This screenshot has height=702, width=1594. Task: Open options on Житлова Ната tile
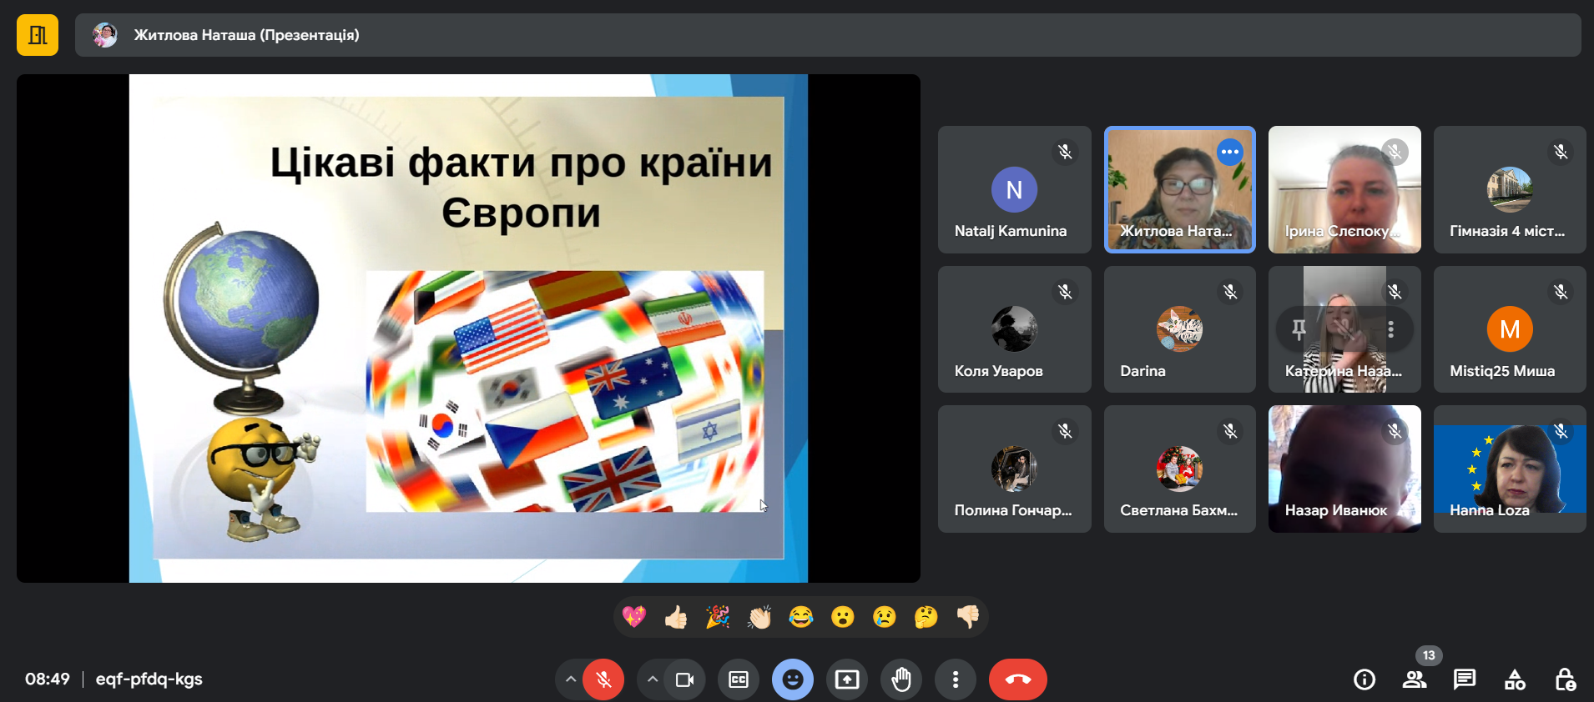click(x=1229, y=152)
